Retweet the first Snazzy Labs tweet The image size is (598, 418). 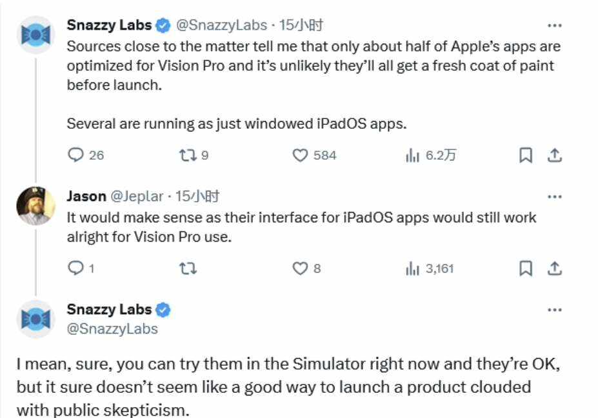(x=187, y=155)
